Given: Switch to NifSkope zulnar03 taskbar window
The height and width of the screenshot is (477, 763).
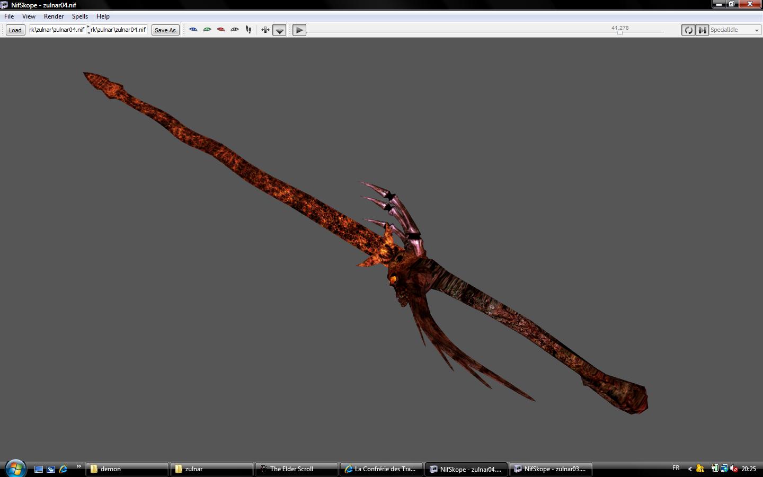Looking at the screenshot, I should pyautogui.click(x=551, y=469).
